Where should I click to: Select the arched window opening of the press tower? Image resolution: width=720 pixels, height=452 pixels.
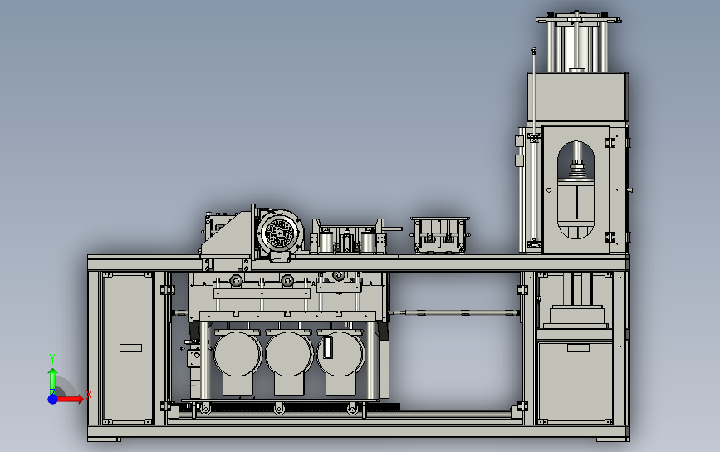coord(576,189)
